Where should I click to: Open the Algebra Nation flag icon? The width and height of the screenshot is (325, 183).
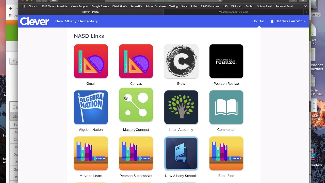[x=91, y=107]
